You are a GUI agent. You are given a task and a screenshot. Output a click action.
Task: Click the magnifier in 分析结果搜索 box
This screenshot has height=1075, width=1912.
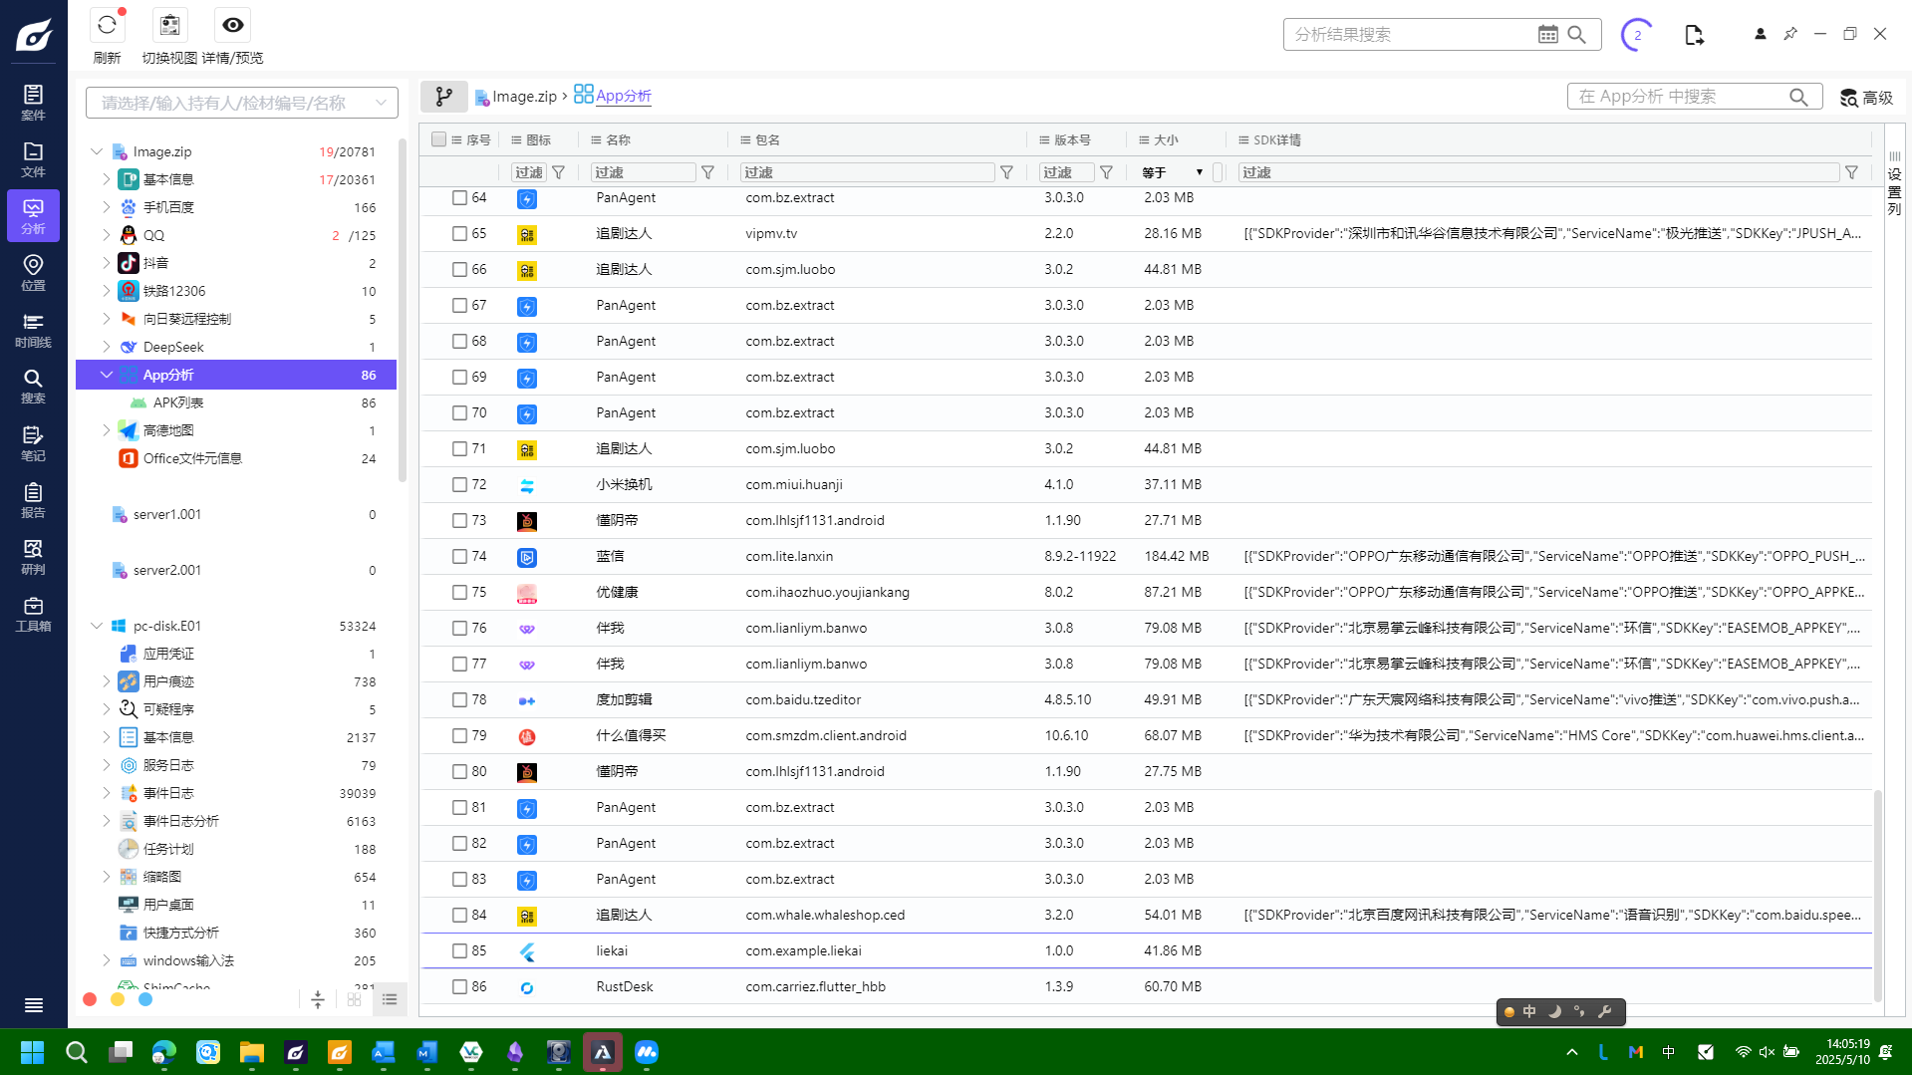(1577, 34)
